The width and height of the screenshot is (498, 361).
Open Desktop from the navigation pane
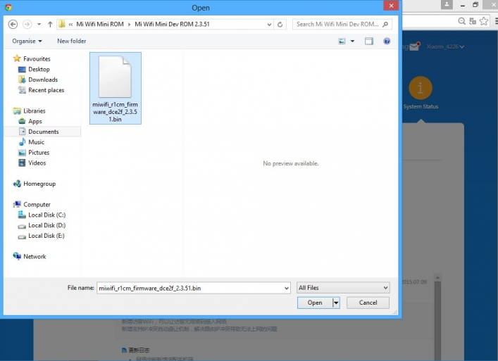tap(34, 69)
